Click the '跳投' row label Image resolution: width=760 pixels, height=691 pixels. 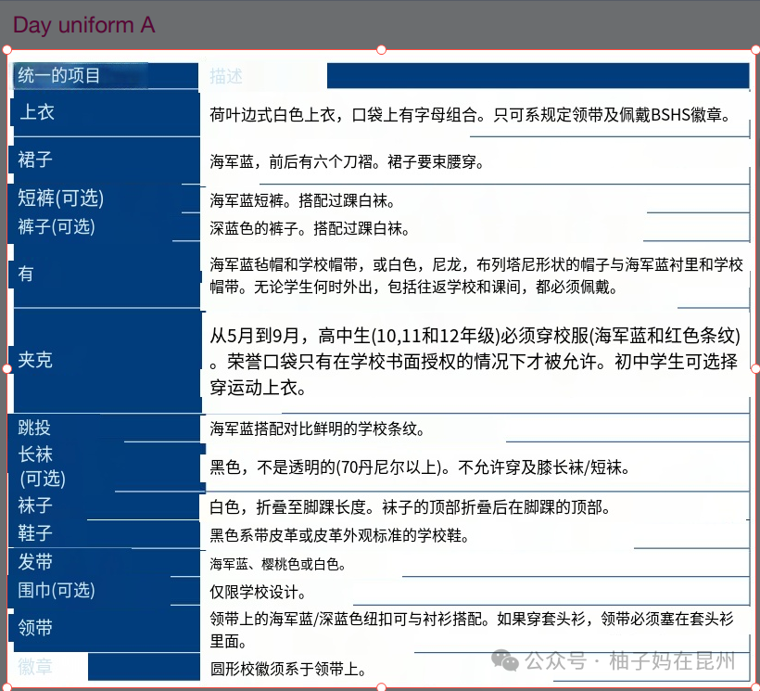(35, 428)
